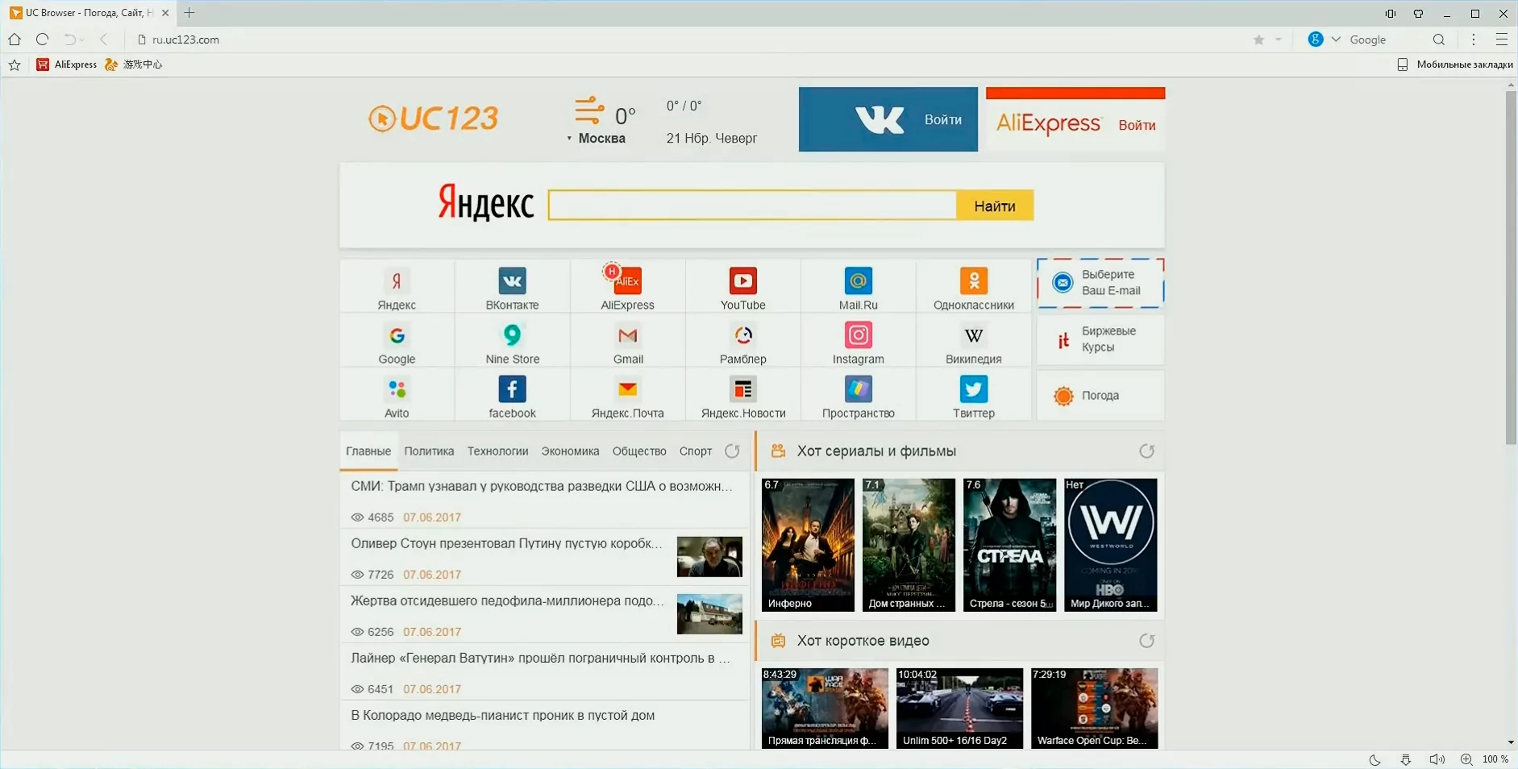The width and height of the screenshot is (1518, 769).
Task: Toggle night mode moon icon
Action: [1375, 759]
